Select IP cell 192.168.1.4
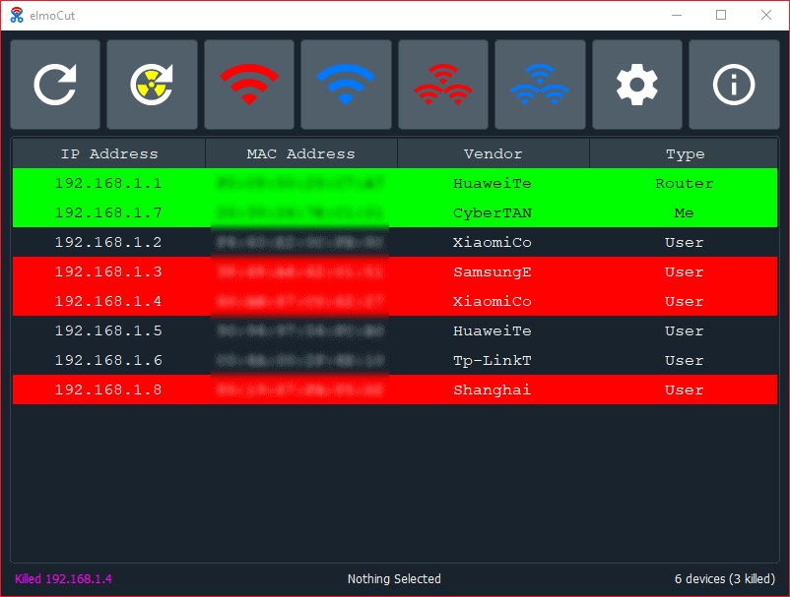This screenshot has height=597, width=790. tap(108, 301)
